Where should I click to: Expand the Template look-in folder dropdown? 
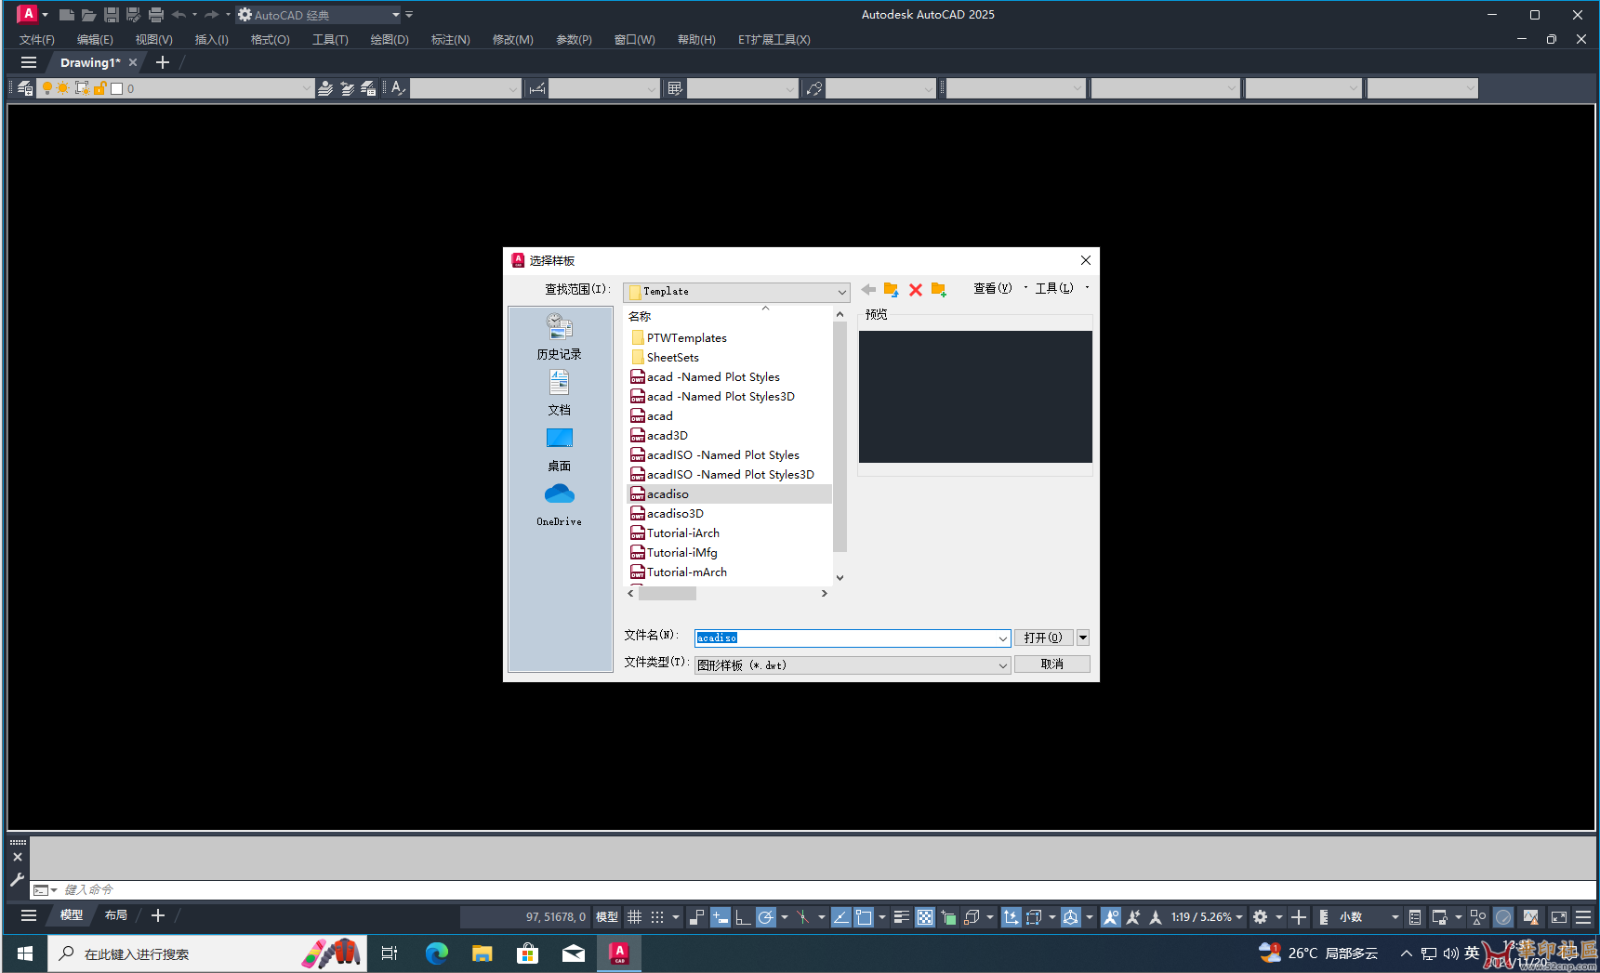tap(841, 292)
